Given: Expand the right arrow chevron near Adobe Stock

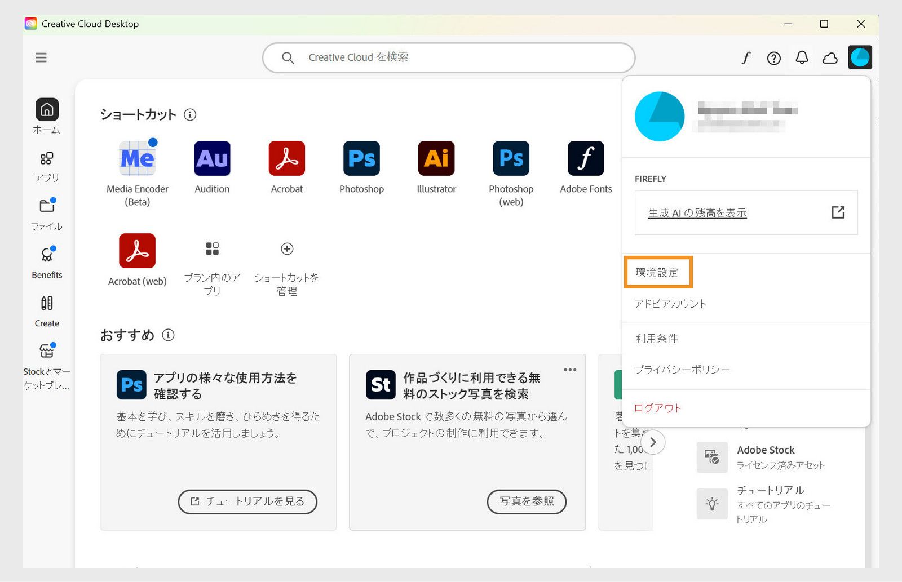Looking at the screenshot, I should coord(653,442).
